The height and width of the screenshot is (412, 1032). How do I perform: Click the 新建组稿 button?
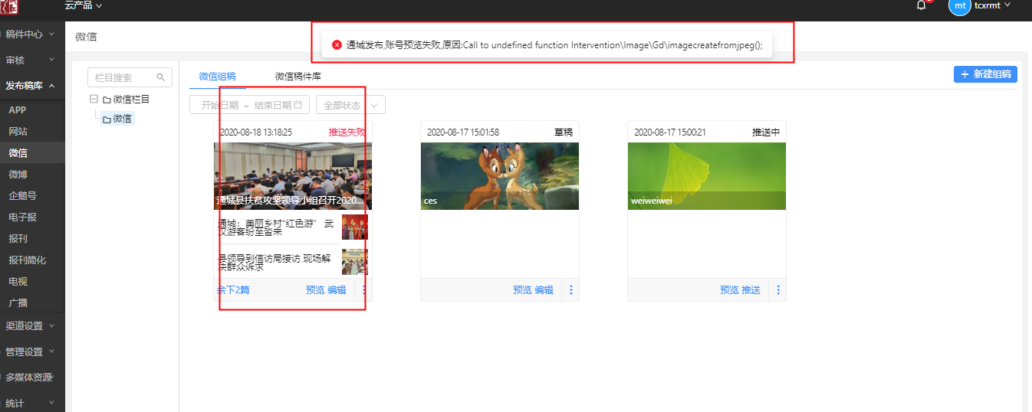pyautogui.click(x=985, y=74)
